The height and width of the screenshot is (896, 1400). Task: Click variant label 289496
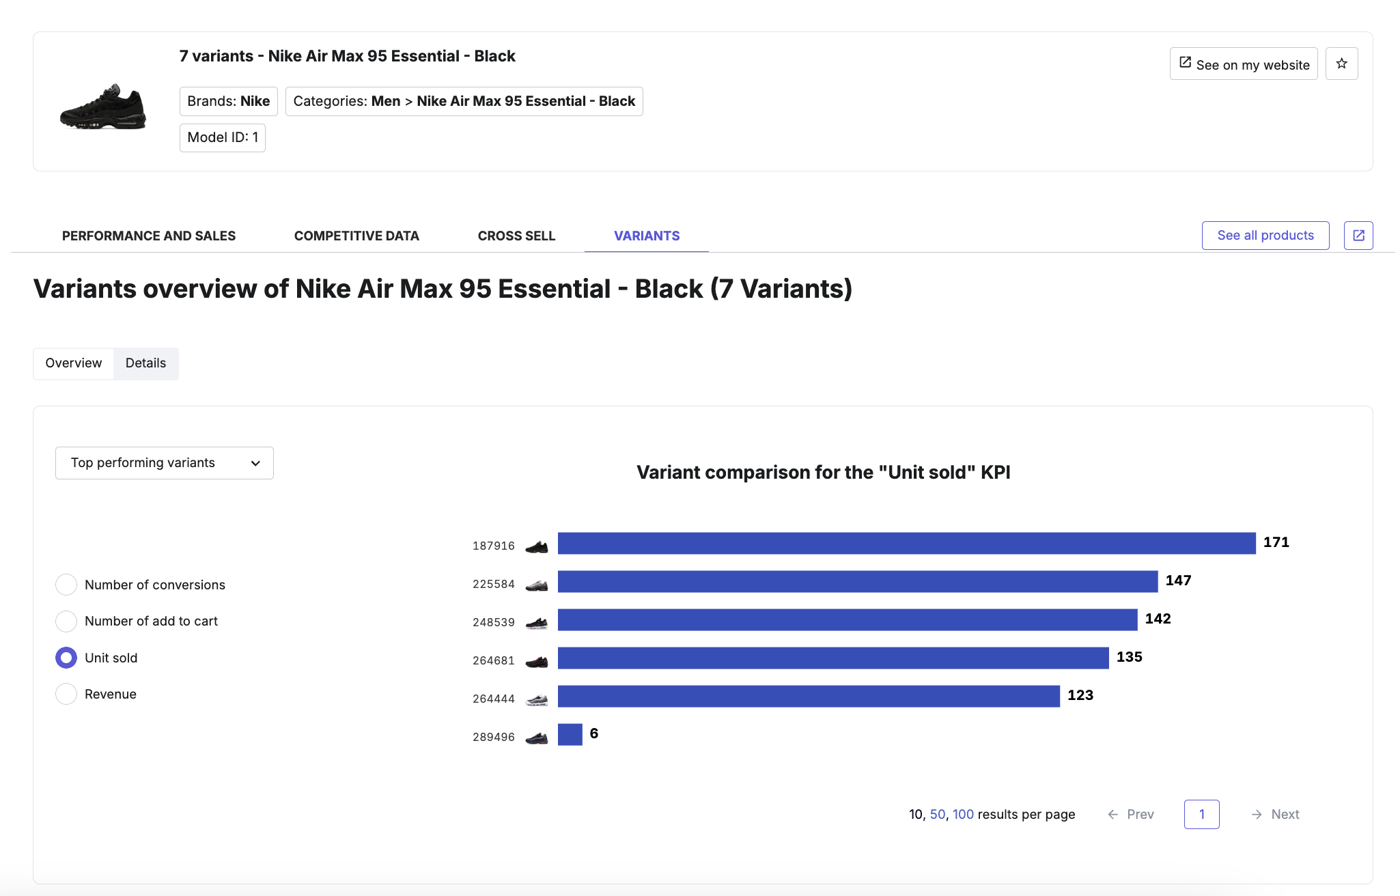pyautogui.click(x=494, y=737)
